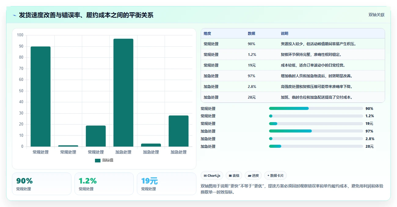The image size is (397, 207).
Task: Click the chart bar reaching 19
Action: tap(96, 136)
